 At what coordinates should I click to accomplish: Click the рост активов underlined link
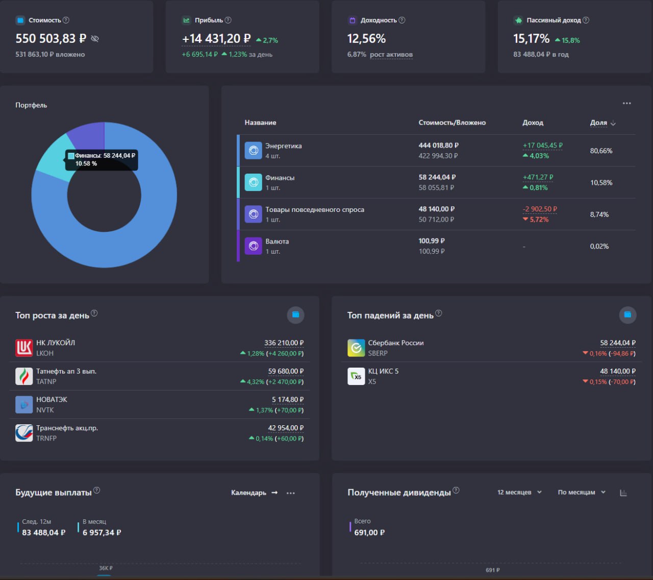(391, 55)
